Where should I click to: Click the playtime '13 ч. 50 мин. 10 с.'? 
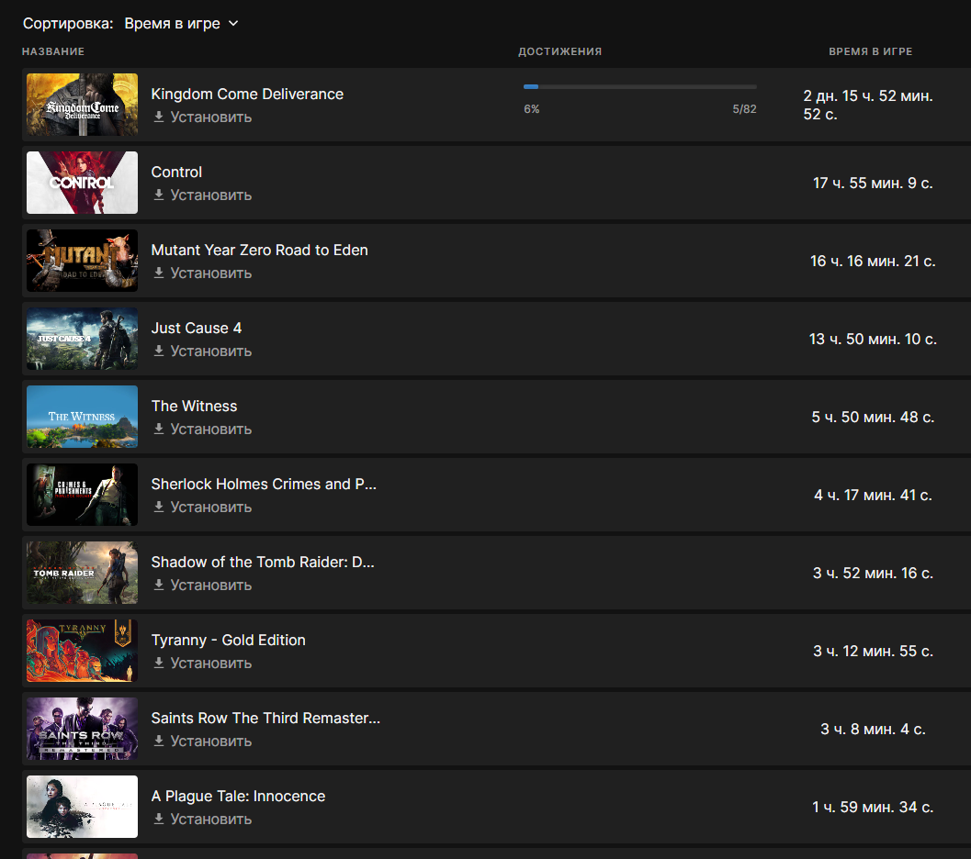coord(873,339)
